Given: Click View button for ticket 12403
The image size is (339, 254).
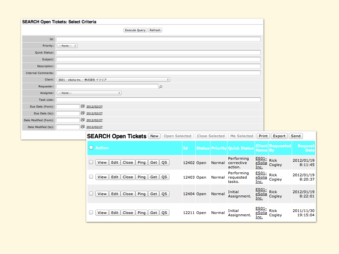Looking at the screenshot, I should click(102, 177).
